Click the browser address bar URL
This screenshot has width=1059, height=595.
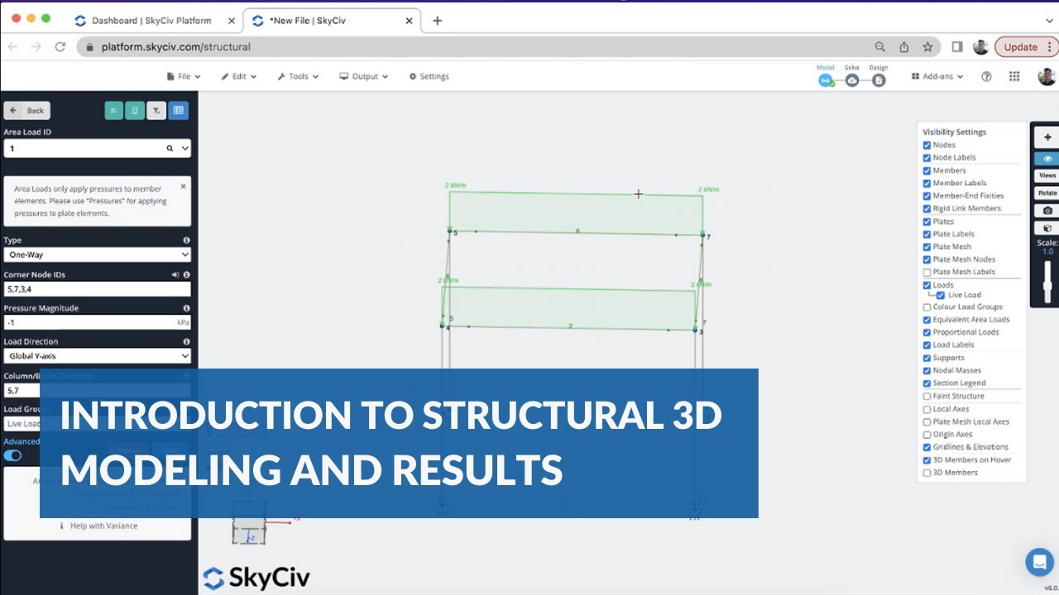(x=176, y=47)
